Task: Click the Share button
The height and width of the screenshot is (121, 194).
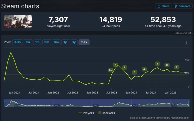Action: [163, 6]
